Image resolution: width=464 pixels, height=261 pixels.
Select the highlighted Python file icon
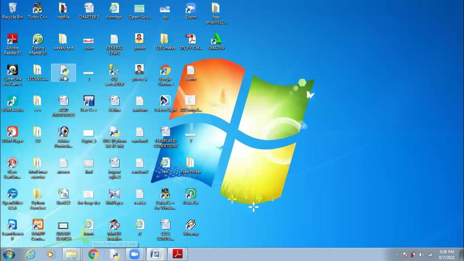tap(63, 72)
